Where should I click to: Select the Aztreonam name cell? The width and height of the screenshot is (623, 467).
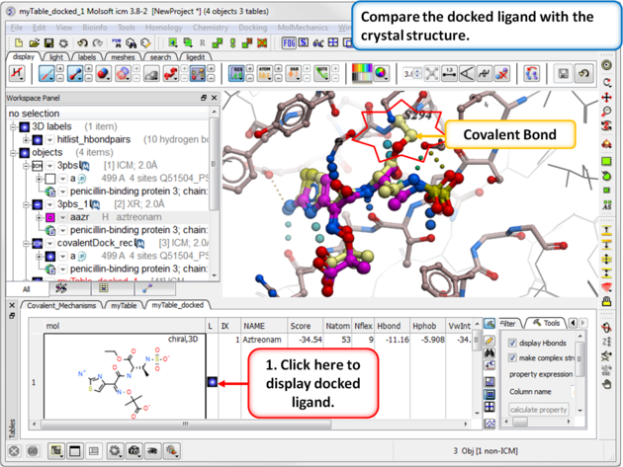[264, 340]
